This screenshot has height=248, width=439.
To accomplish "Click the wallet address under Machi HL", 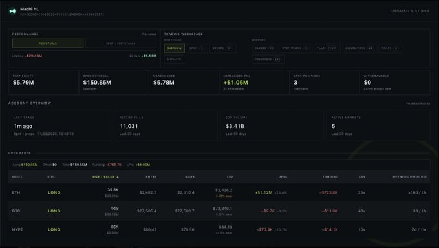I will click(62, 14).
